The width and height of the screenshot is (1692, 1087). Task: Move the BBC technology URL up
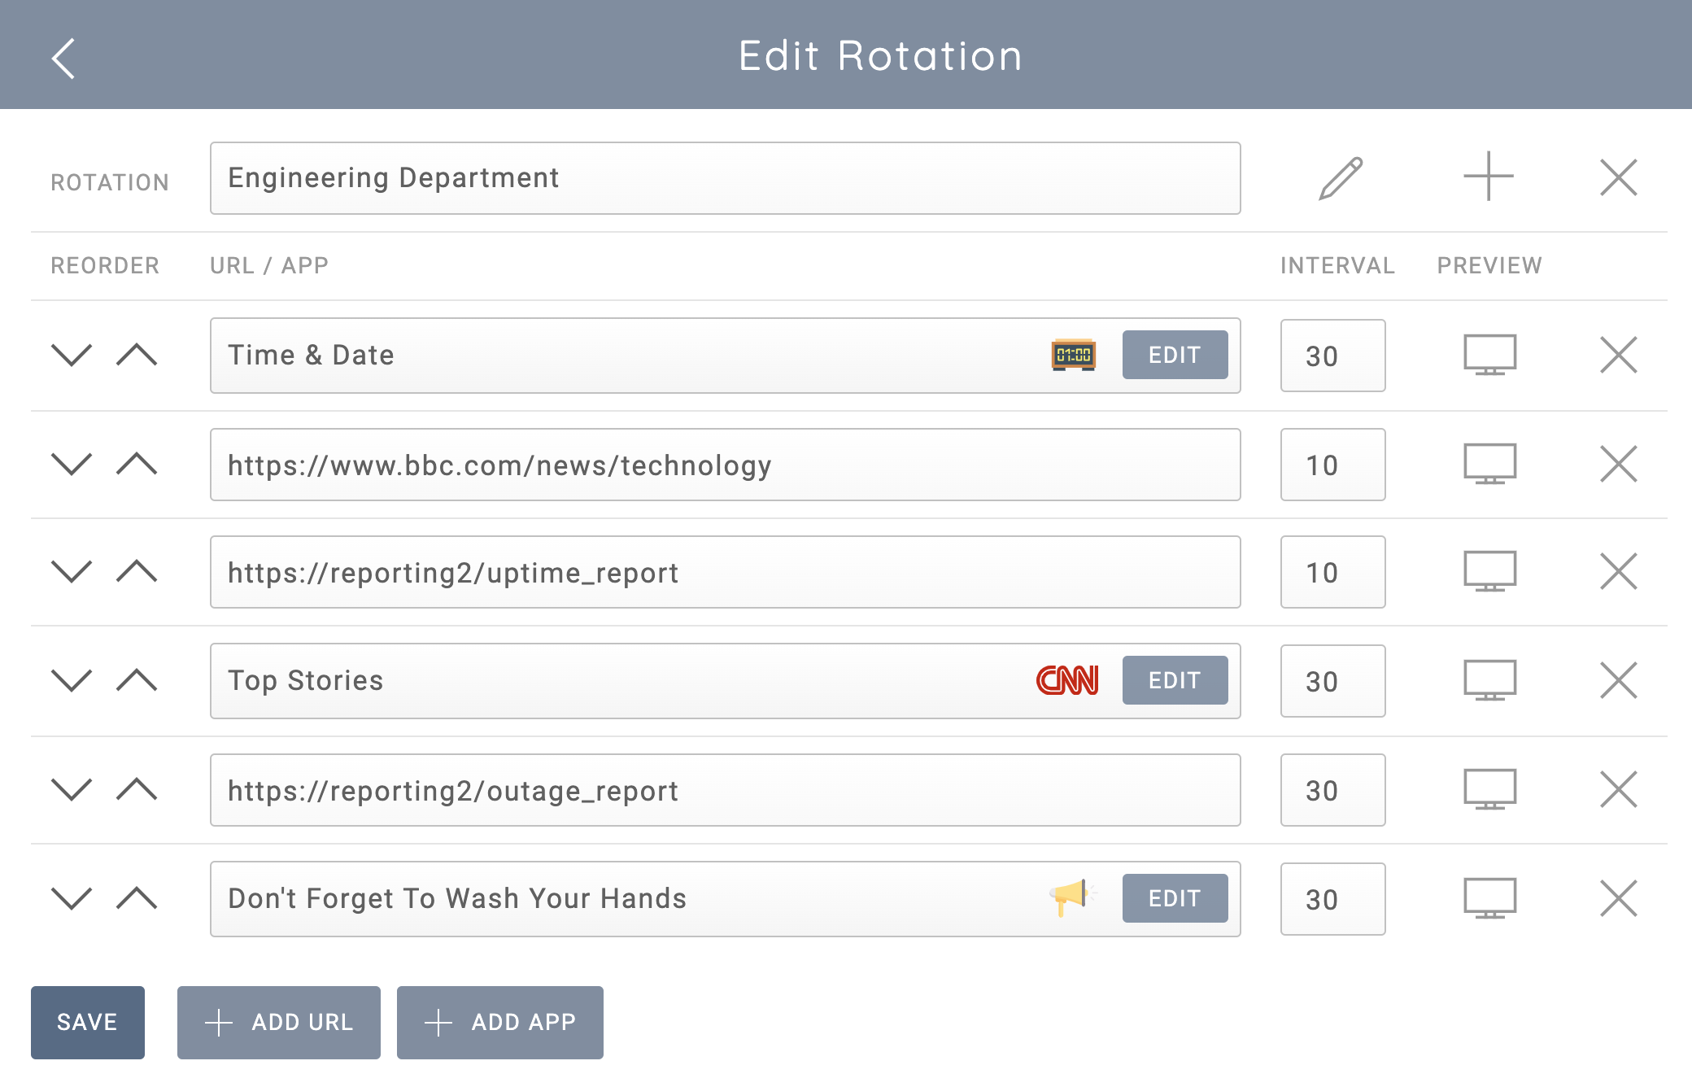(137, 464)
